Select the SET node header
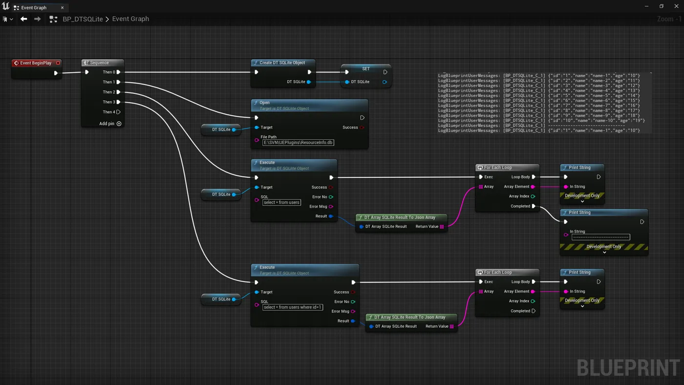Screen dimensions: 684x385 [366, 69]
